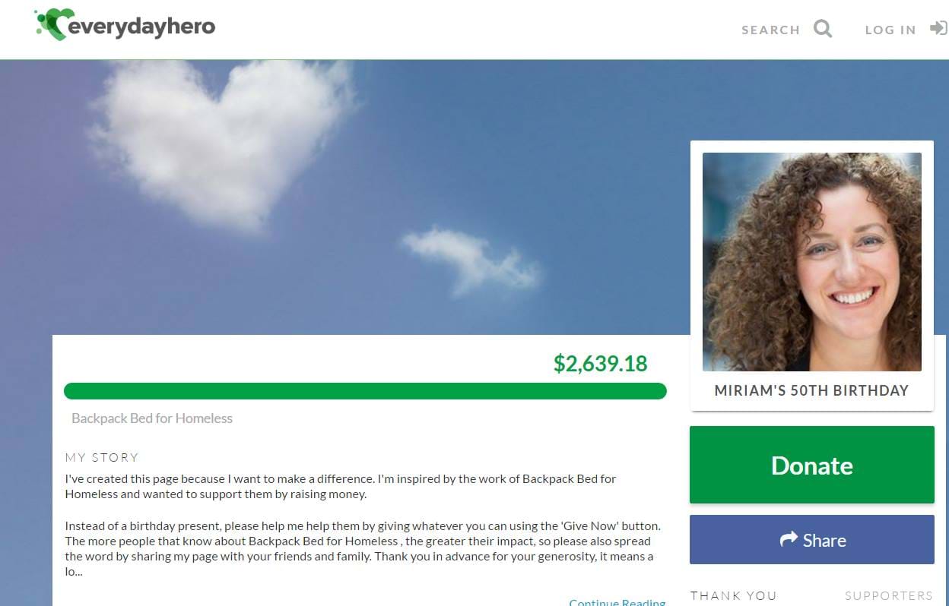Click the MY STORY heading
Screen dimensions: 949x606
[102, 457]
